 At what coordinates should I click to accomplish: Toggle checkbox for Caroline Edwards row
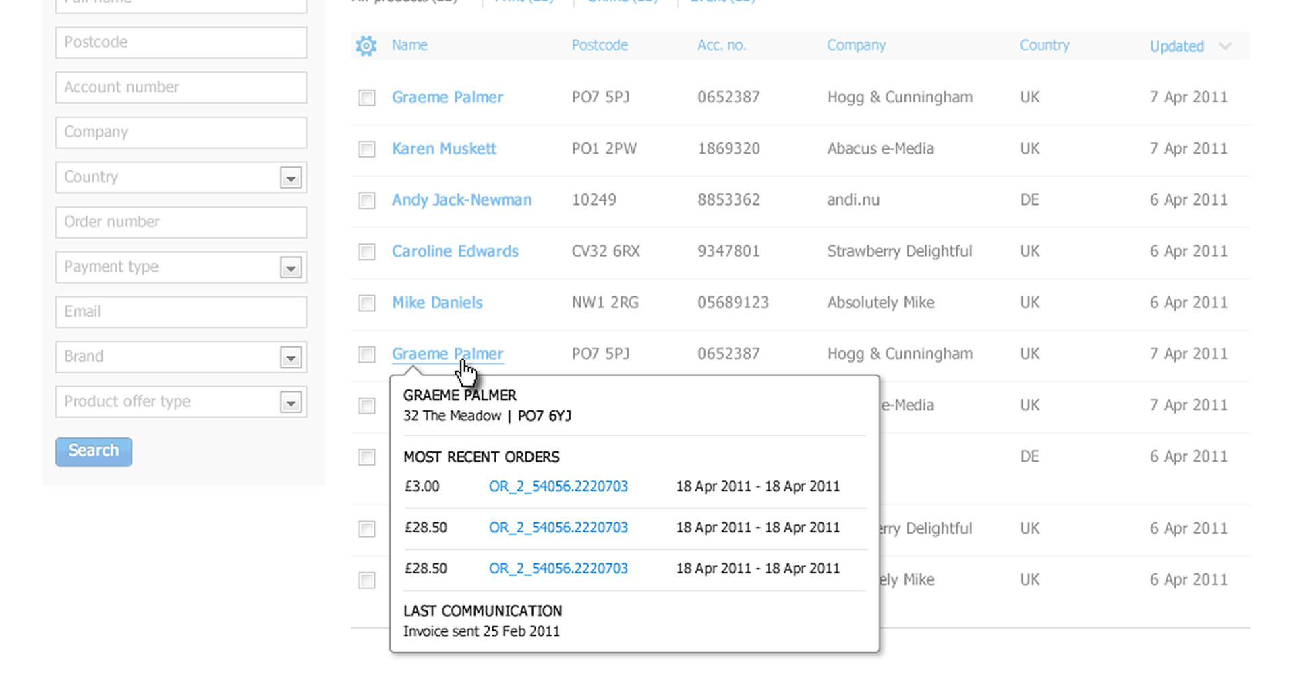[366, 252]
